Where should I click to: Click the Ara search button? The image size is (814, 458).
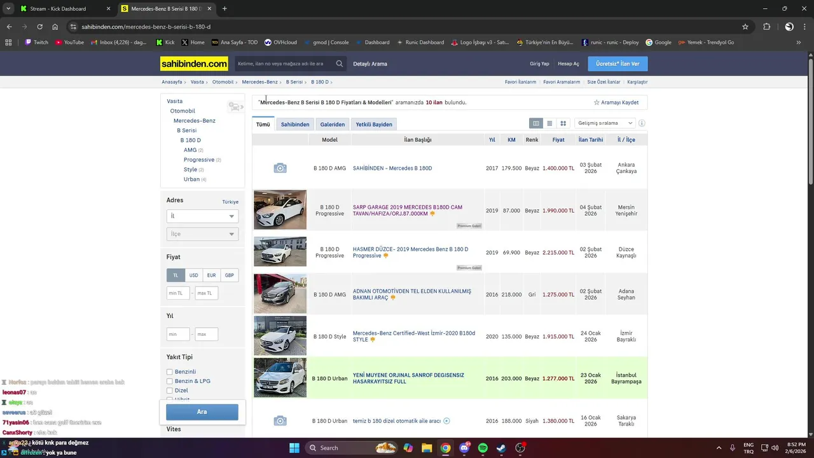click(x=202, y=412)
